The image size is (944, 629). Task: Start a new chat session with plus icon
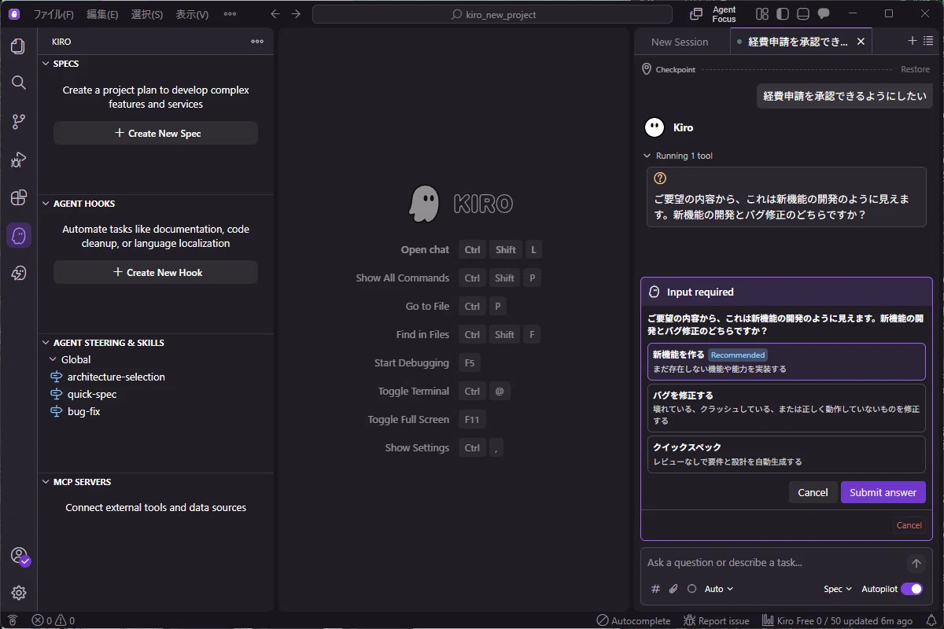tap(913, 41)
